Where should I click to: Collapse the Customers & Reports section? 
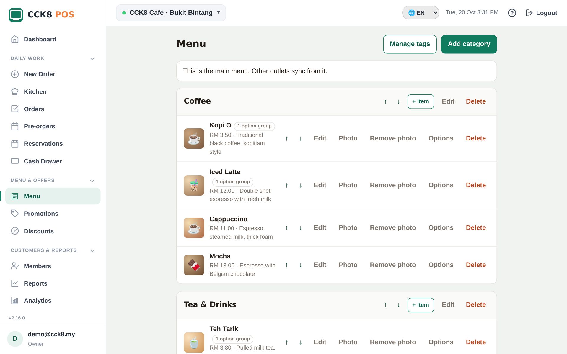pyautogui.click(x=53, y=250)
